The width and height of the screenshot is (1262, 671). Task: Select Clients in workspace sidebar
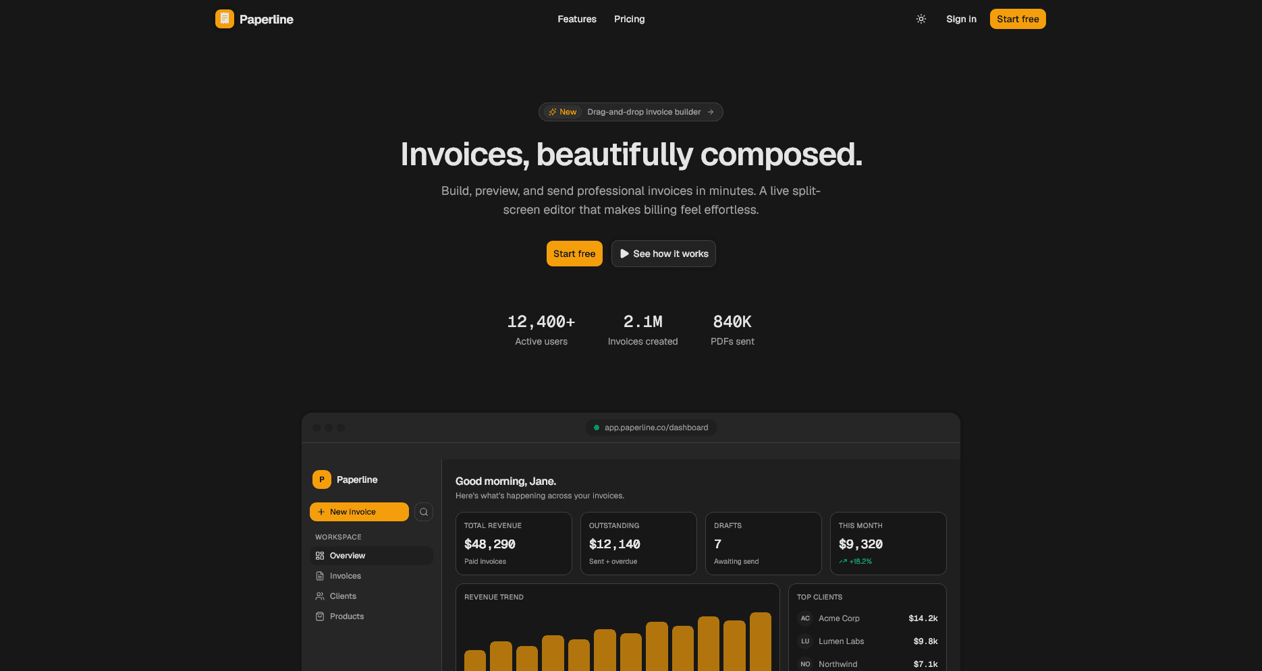coord(371,596)
